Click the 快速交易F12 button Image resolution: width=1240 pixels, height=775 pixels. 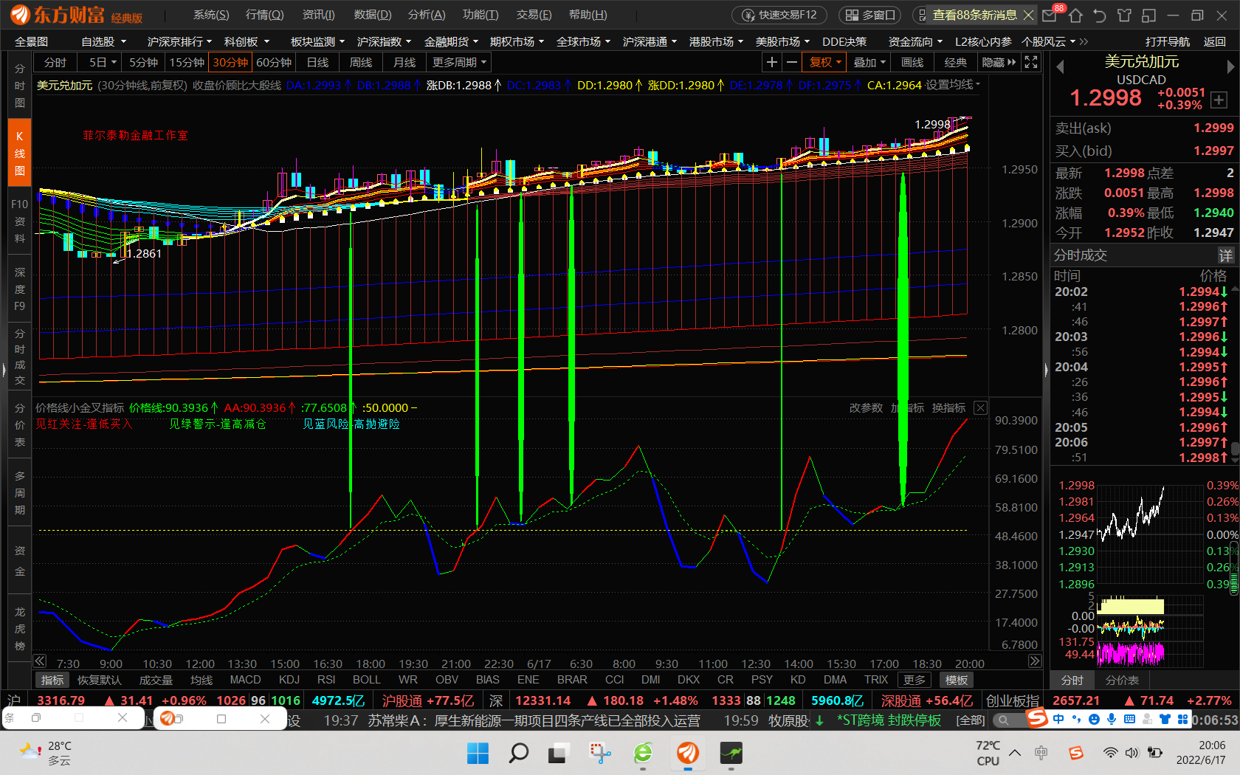tap(779, 15)
